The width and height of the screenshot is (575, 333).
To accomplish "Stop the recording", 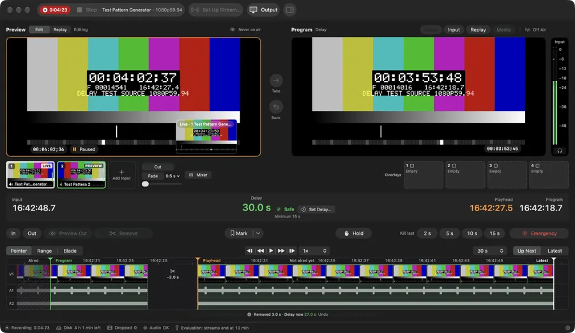I will click(87, 10).
